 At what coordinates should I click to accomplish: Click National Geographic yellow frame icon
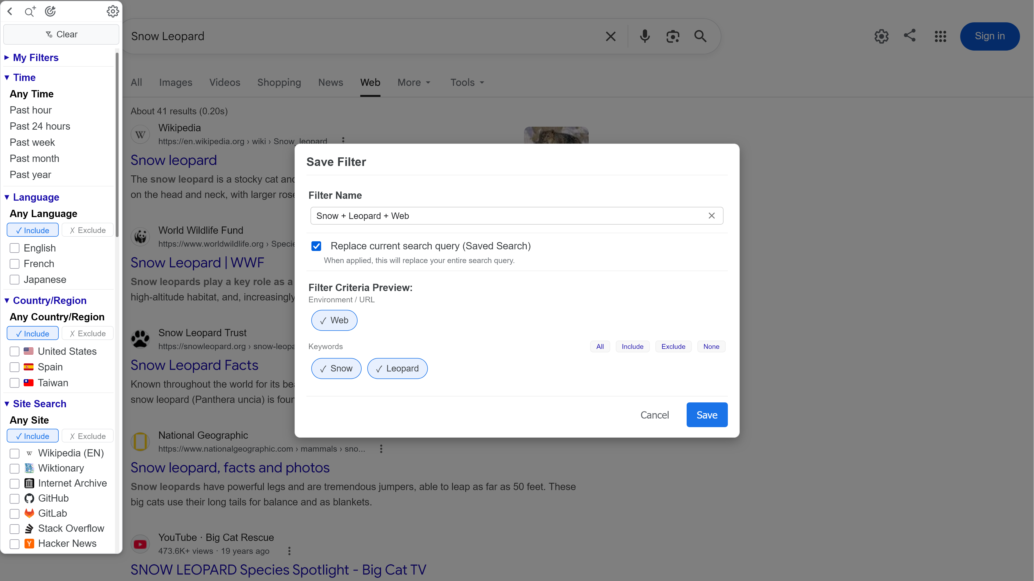[x=141, y=442]
